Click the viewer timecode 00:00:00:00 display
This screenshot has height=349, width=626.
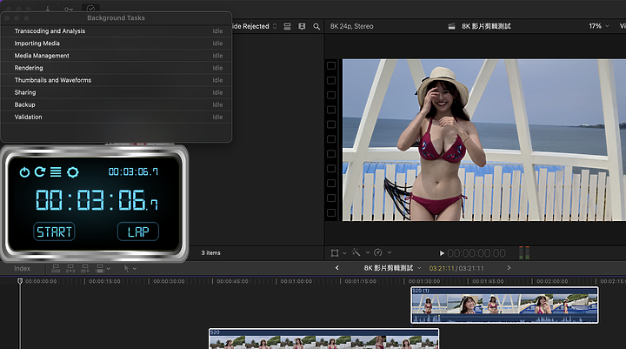pyautogui.click(x=476, y=253)
